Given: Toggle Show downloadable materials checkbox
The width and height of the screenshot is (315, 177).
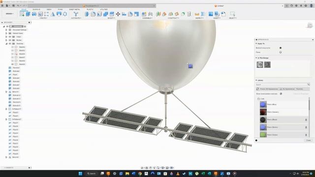Looking at the screenshot, I should click(x=281, y=94).
